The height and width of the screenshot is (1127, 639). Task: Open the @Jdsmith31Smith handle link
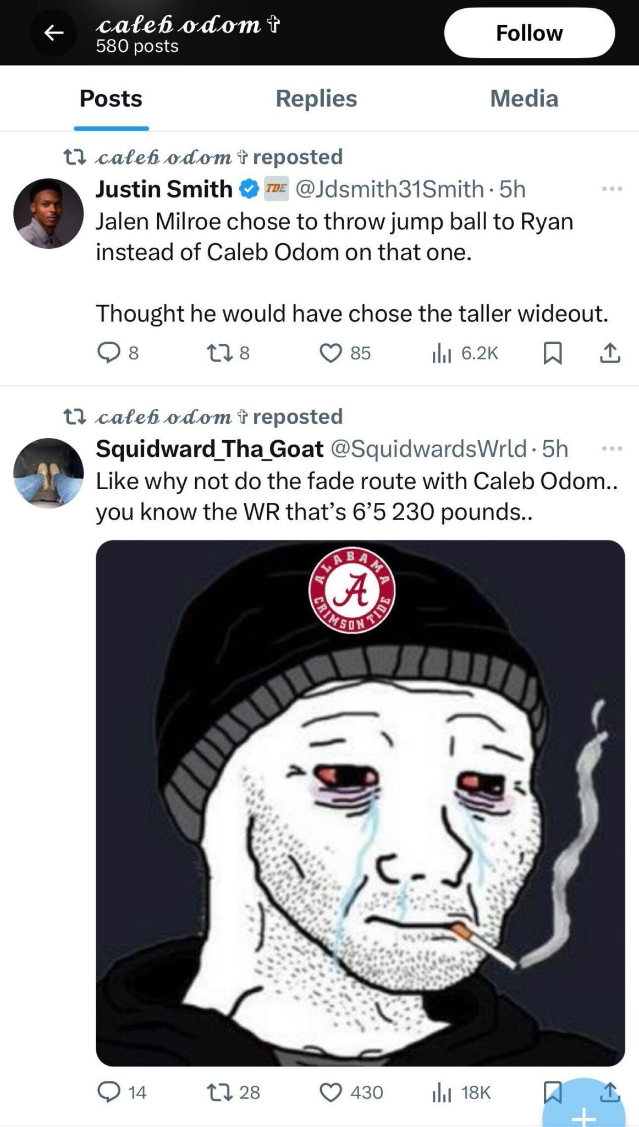point(389,189)
